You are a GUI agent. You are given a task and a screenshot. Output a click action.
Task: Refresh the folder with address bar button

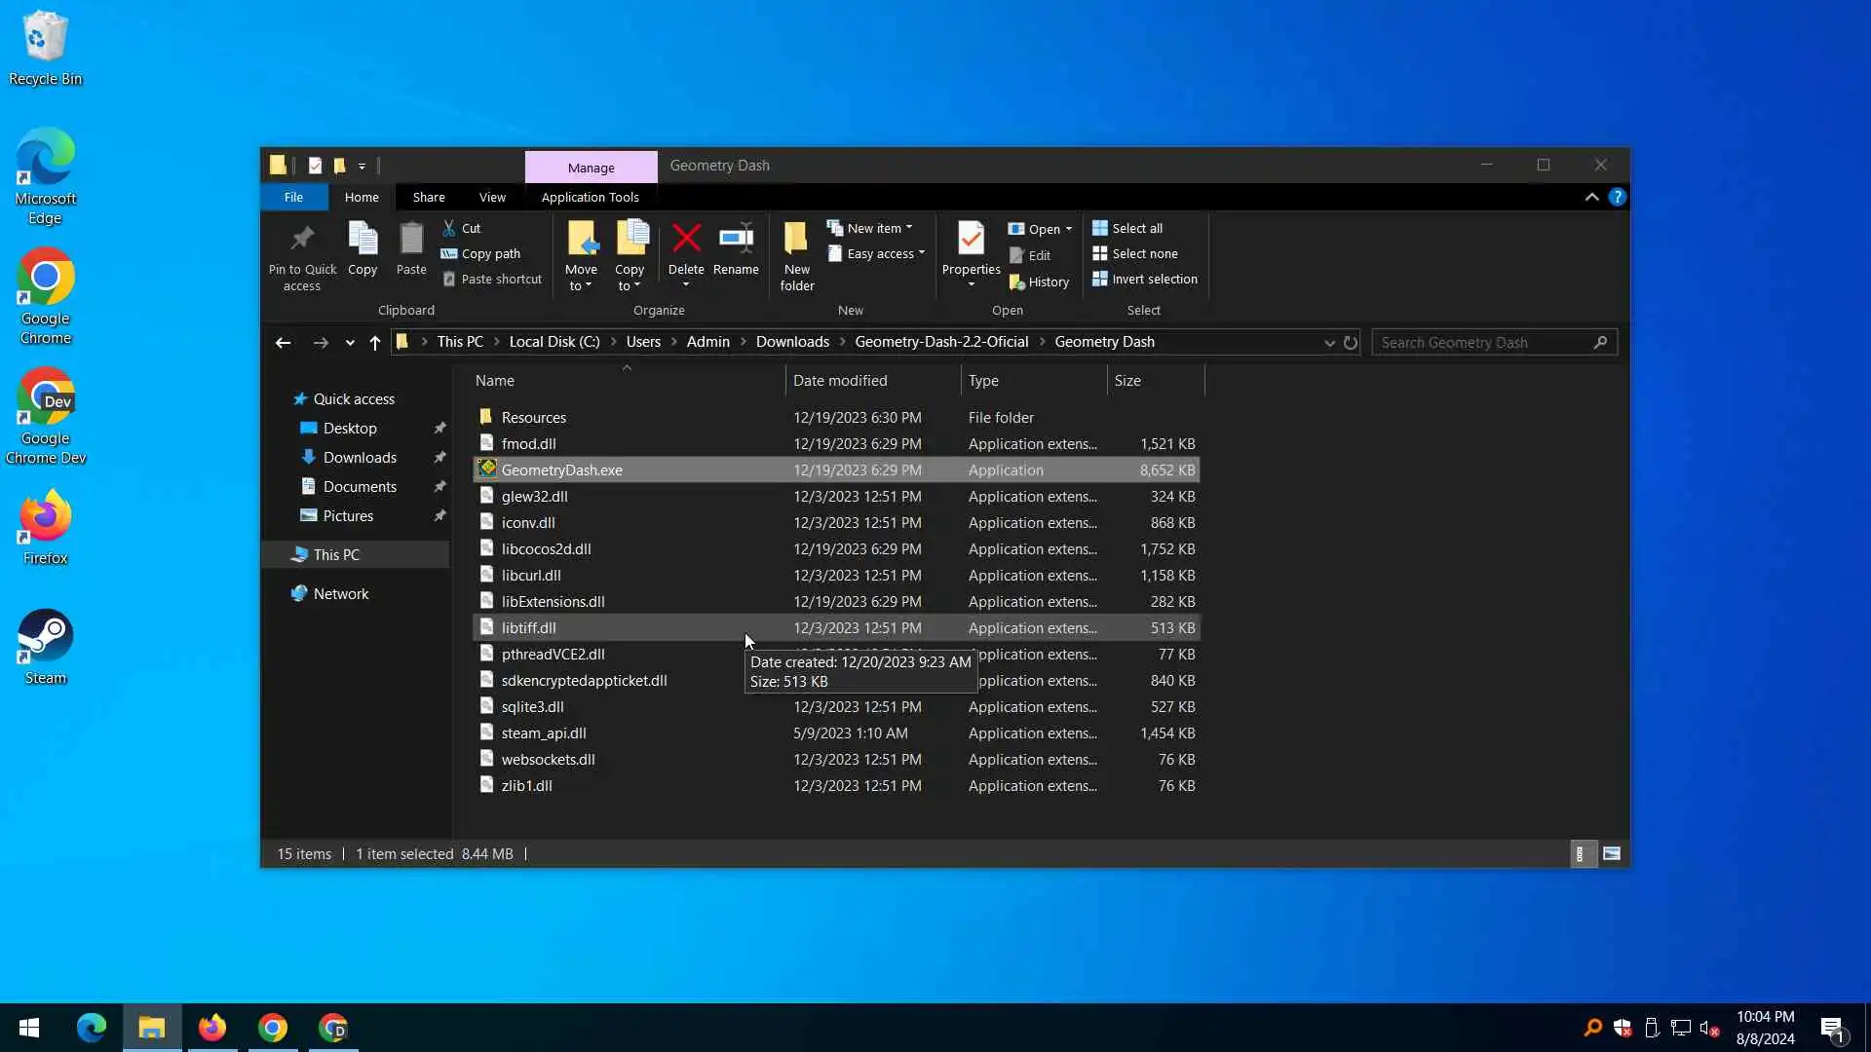1351,343
